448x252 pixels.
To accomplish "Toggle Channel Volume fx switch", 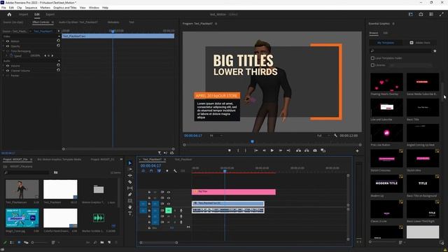I will click(8, 71).
